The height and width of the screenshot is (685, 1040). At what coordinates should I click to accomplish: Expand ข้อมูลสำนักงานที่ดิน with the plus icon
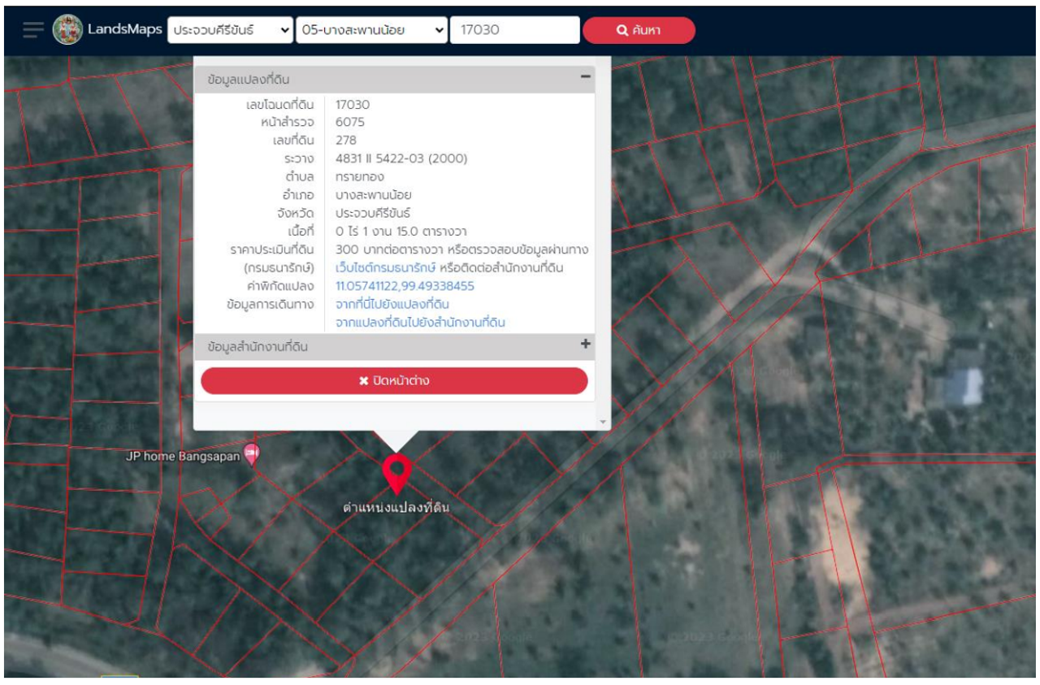pos(584,345)
